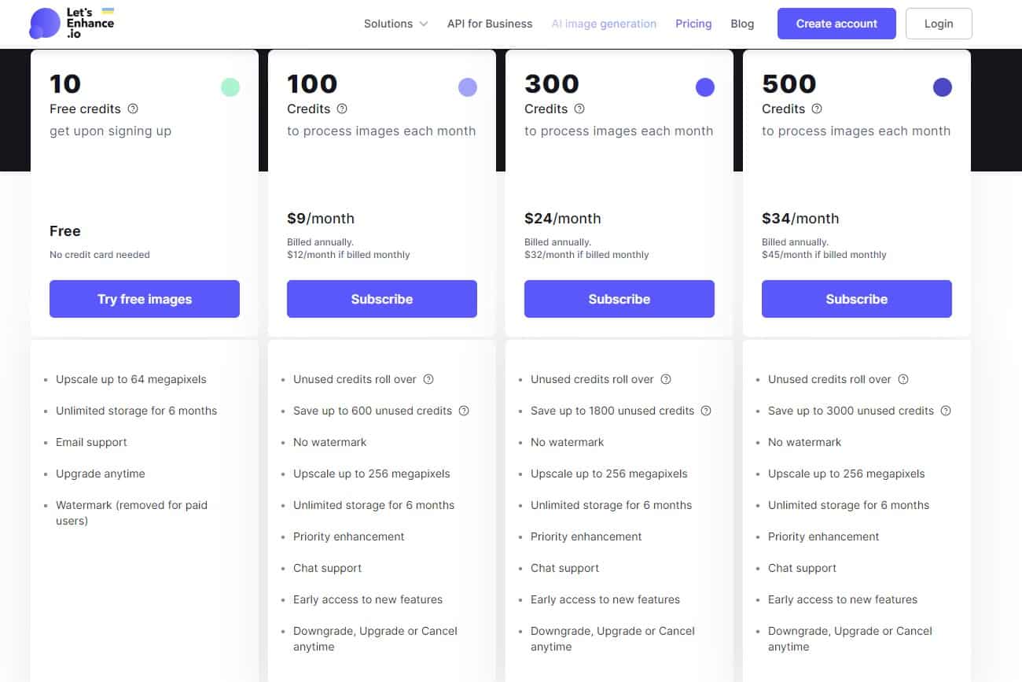Image resolution: width=1022 pixels, height=682 pixels.
Task: Click the Create account button
Action: (x=836, y=24)
